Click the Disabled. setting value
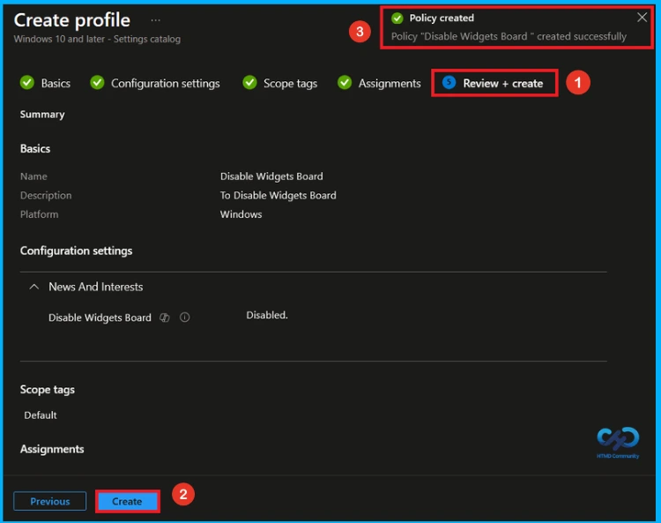Viewport: 661px width, 523px height. (x=267, y=315)
